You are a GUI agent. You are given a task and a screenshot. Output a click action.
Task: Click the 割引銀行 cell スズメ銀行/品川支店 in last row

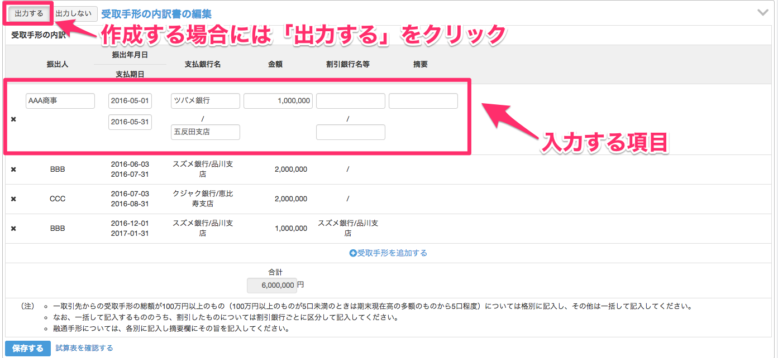pyautogui.click(x=348, y=229)
